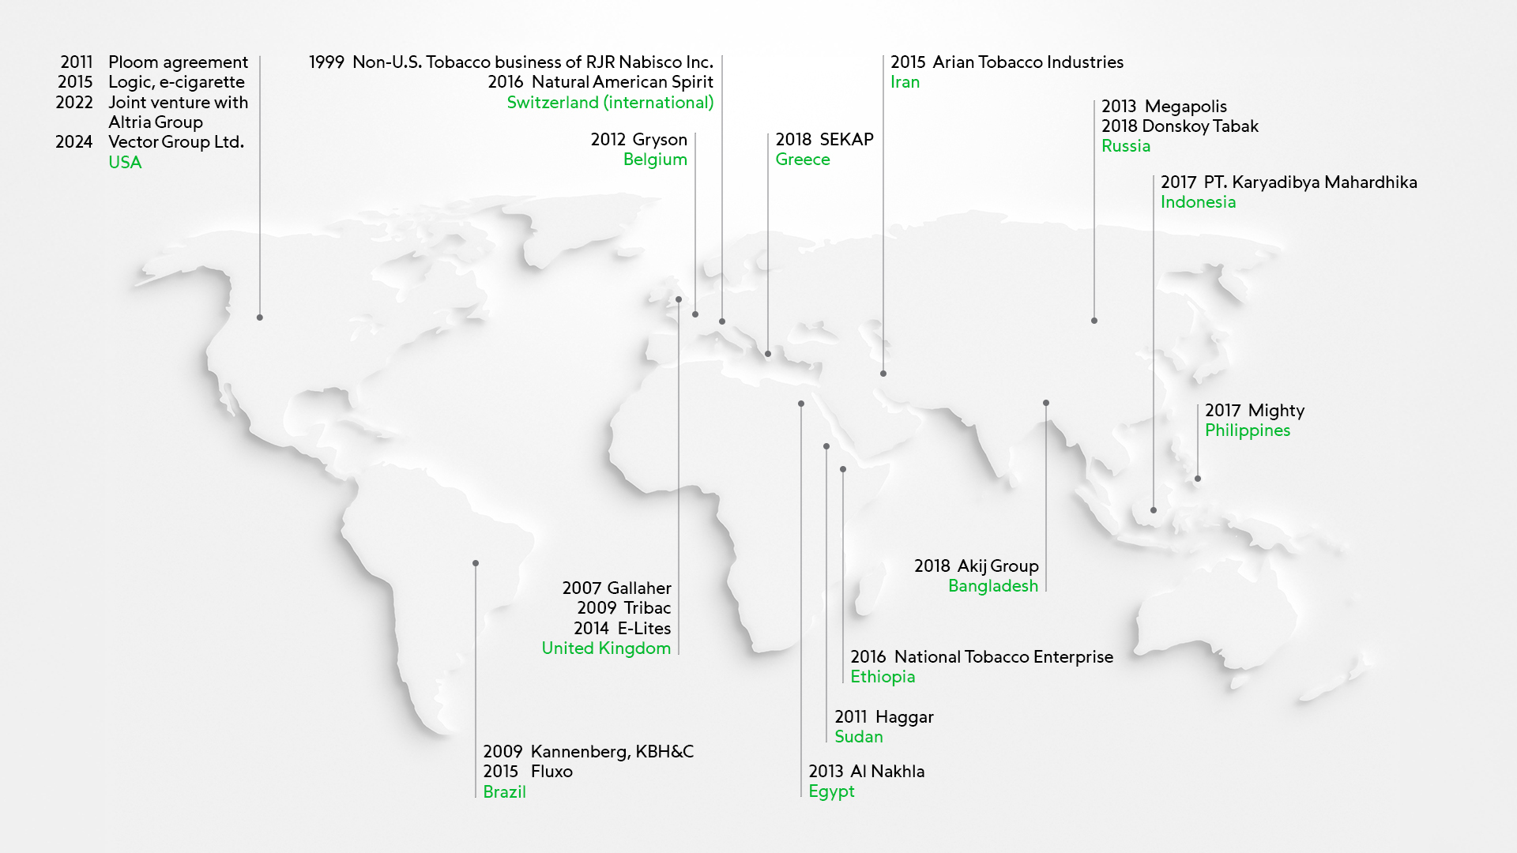
Task: Click the Bangladesh map marker dot
Action: click(1046, 403)
